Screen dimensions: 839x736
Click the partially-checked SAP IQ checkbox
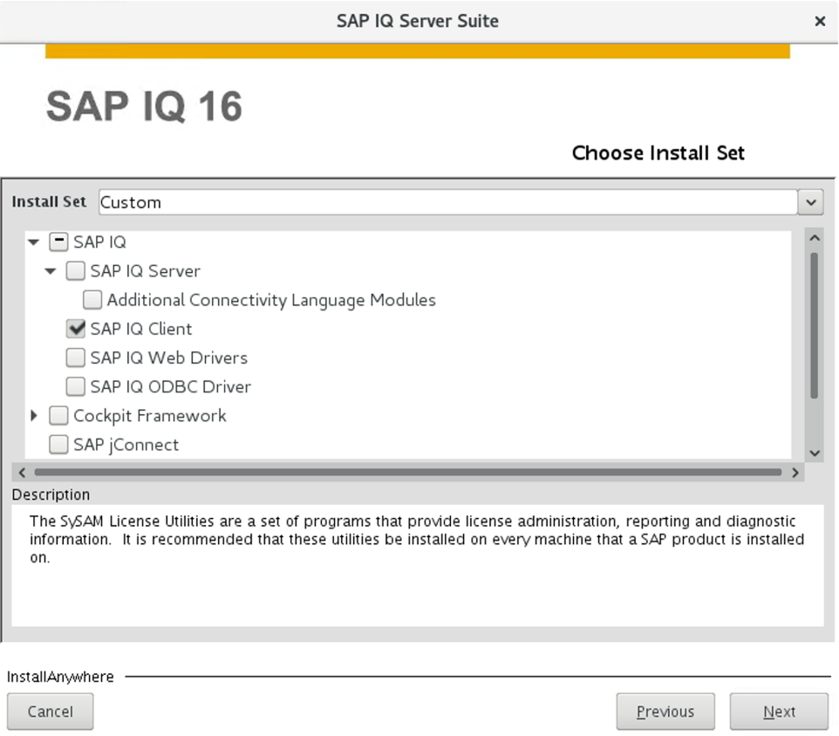coord(58,242)
